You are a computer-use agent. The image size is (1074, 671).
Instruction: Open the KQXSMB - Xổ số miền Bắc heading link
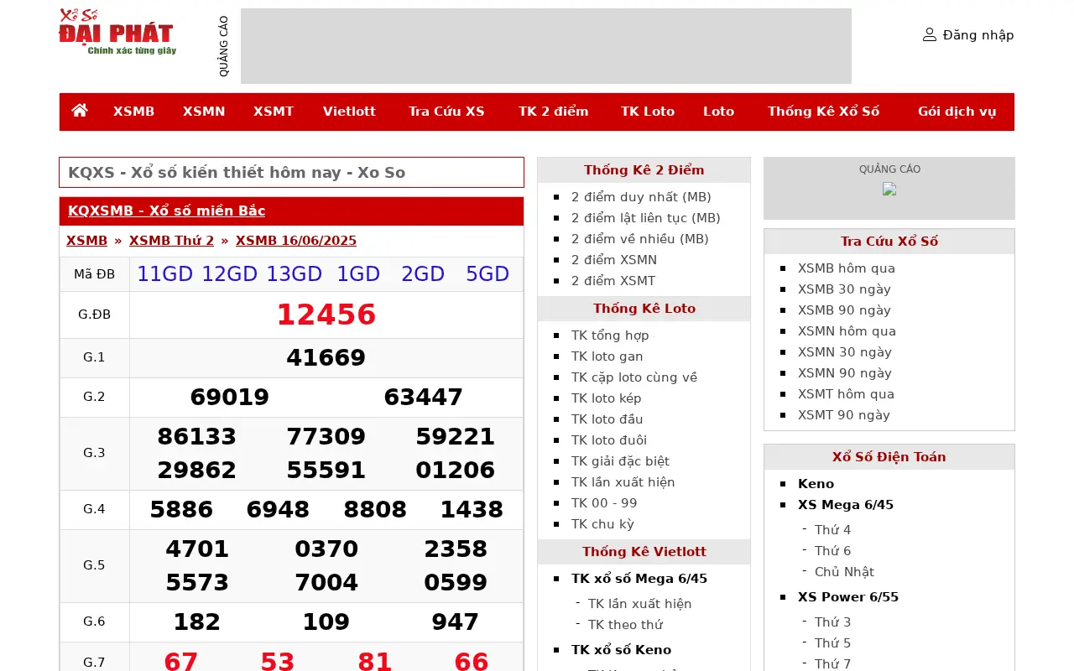[x=166, y=211]
